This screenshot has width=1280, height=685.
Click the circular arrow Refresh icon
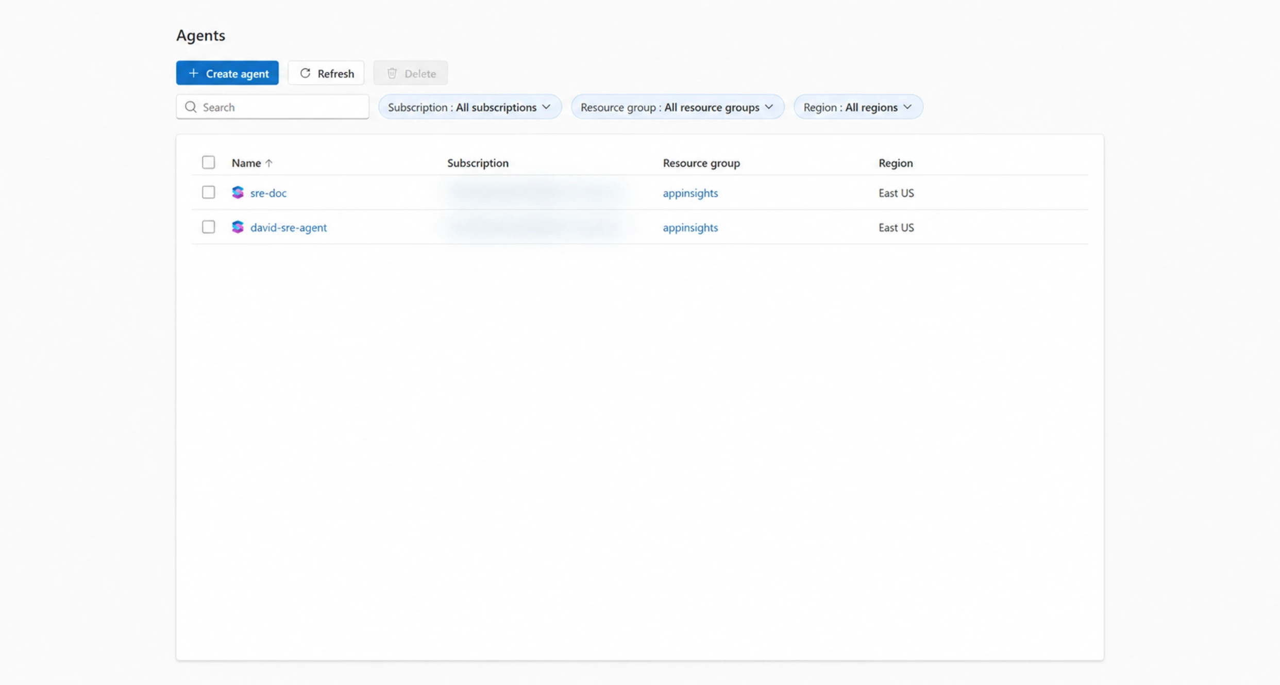pos(305,73)
